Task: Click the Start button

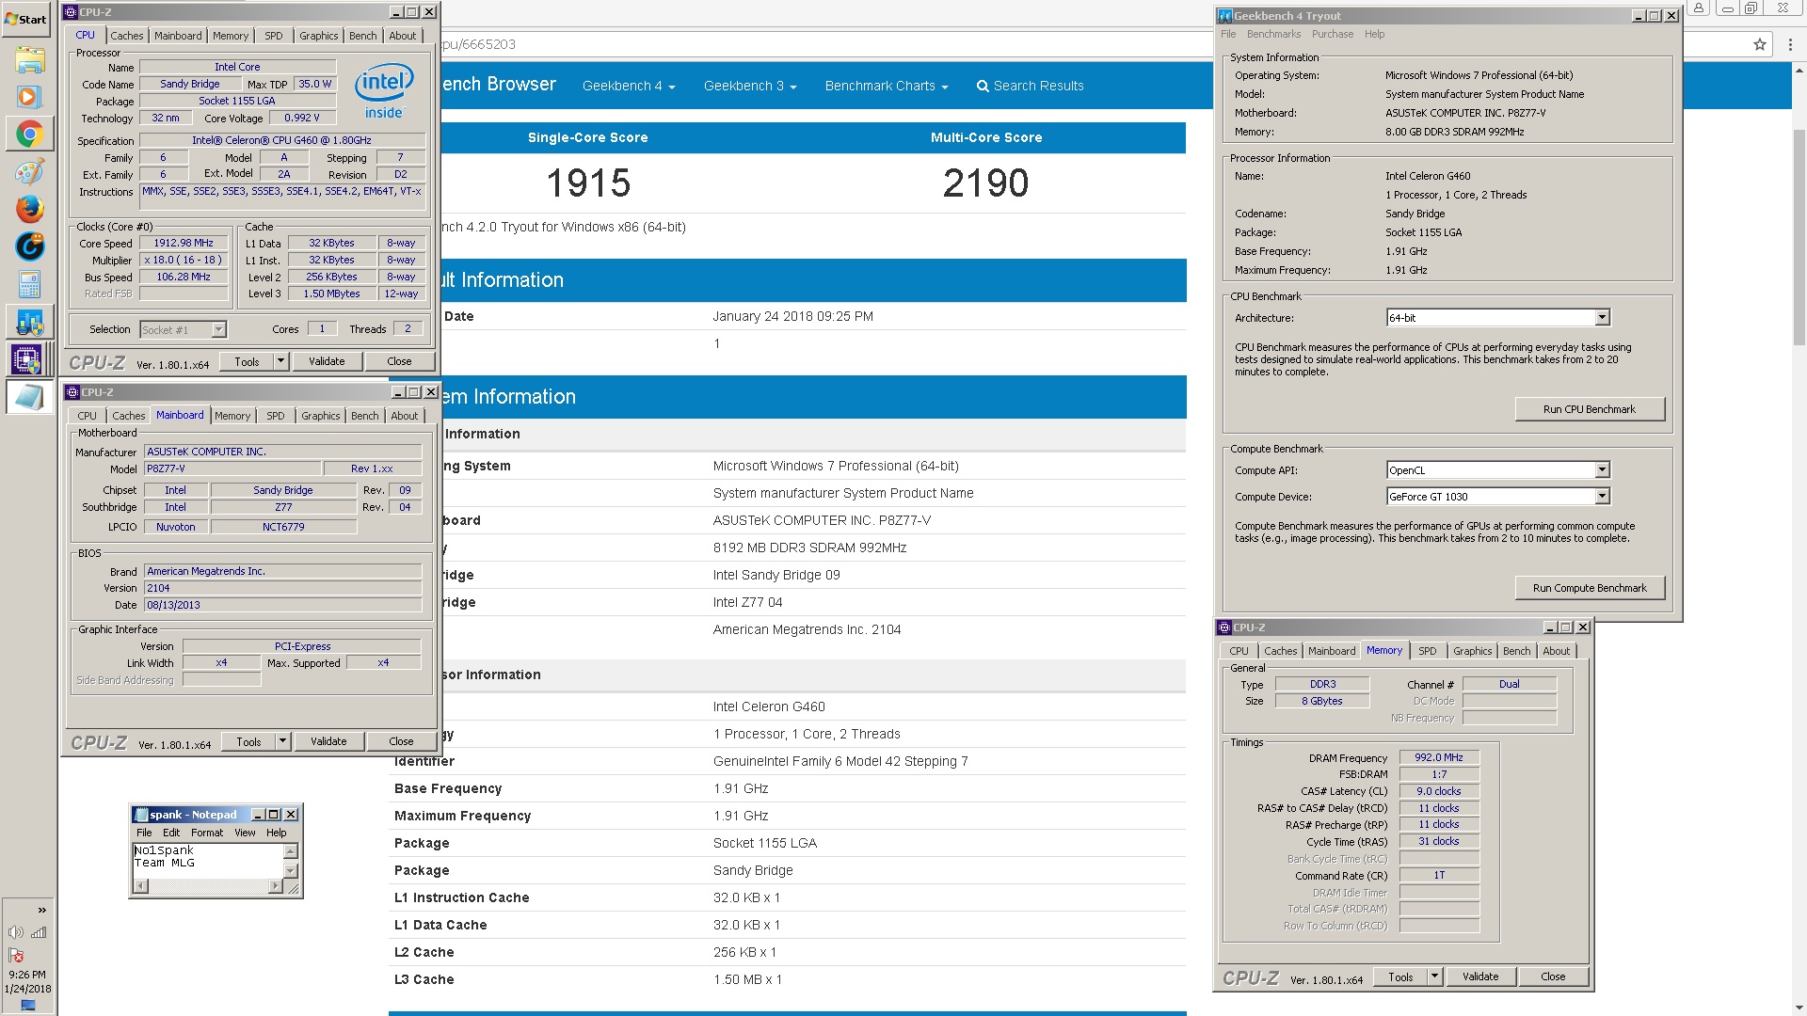Action: click(x=26, y=19)
